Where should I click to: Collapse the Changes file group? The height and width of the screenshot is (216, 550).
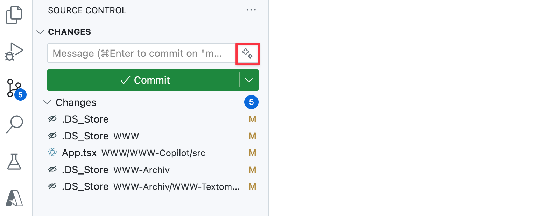coord(47,102)
